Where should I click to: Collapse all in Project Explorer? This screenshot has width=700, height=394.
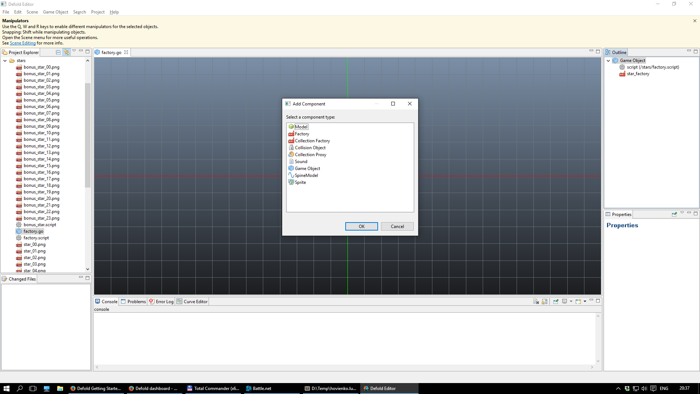(58, 52)
